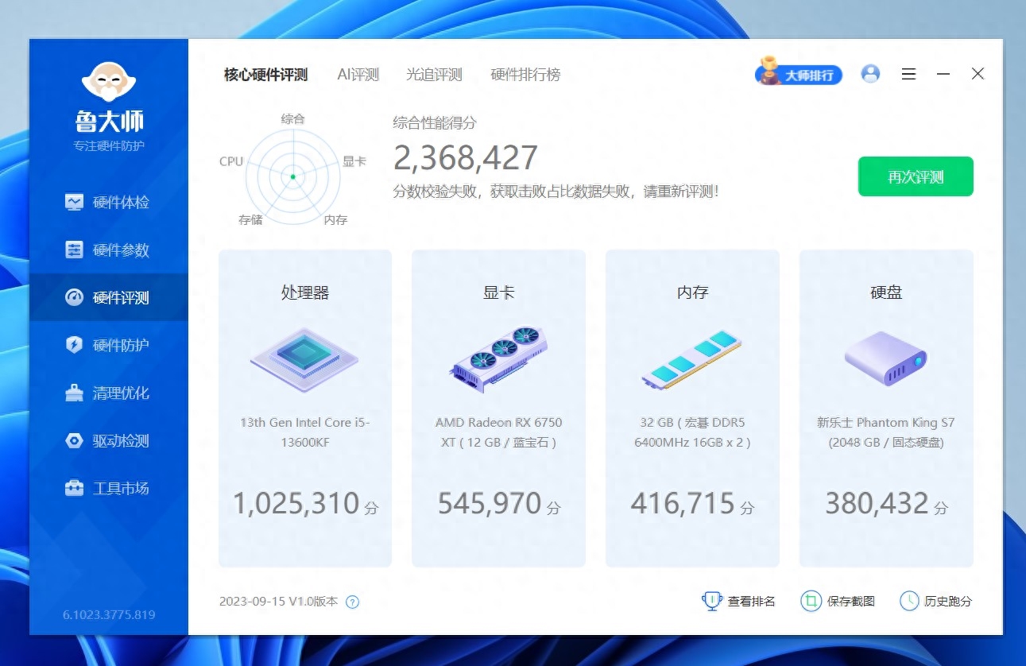1026x666 pixels.
Task: Select 硬件评测 in the sidebar
Action: pyautogui.click(x=109, y=297)
